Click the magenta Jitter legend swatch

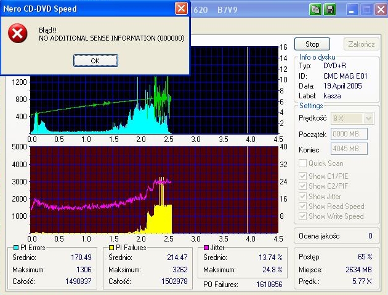pyautogui.click(x=206, y=248)
